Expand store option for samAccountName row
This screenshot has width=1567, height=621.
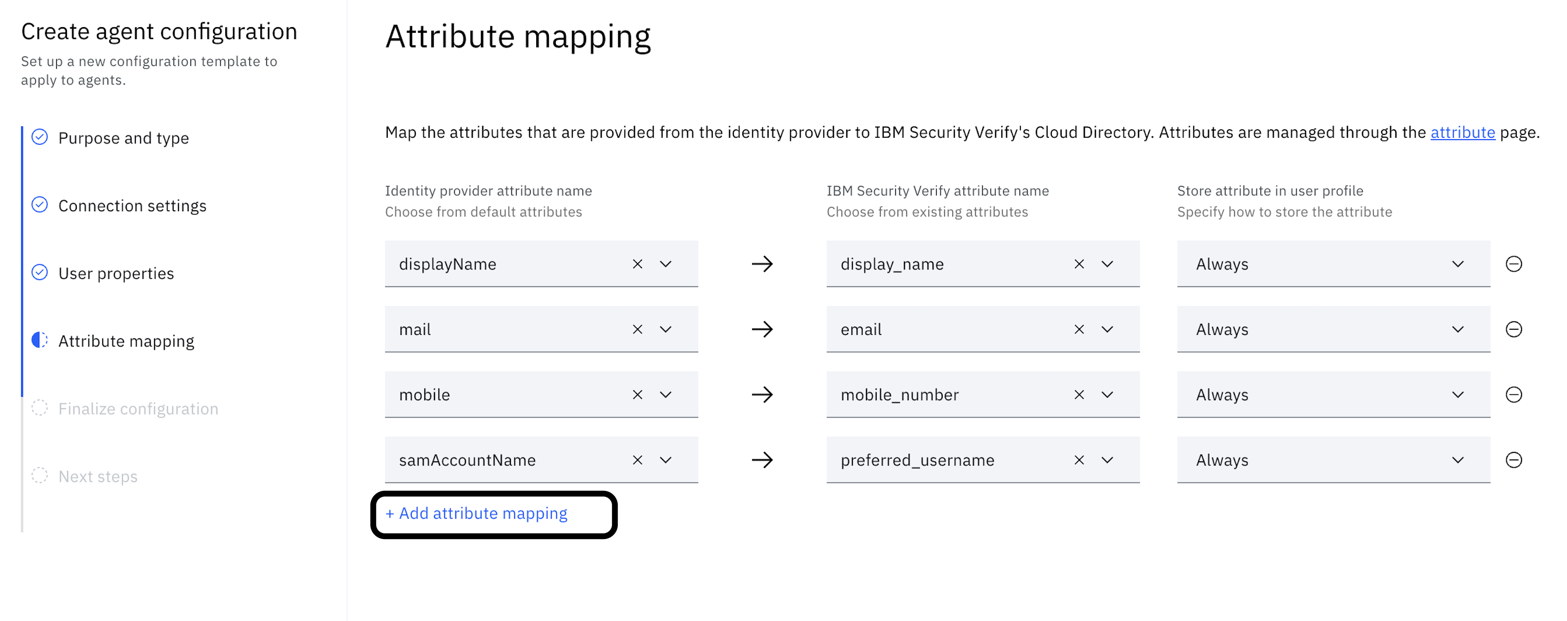[1457, 460]
